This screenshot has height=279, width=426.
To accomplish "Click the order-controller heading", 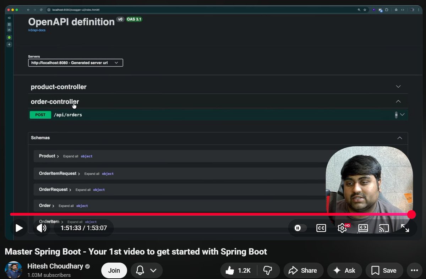I will pos(55,102).
